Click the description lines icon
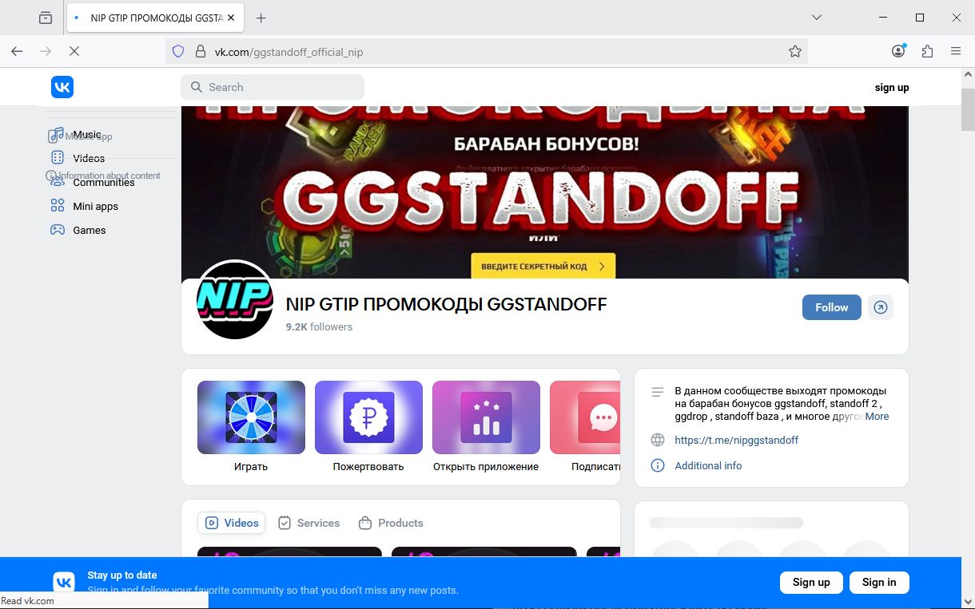975x609 pixels. click(658, 392)
